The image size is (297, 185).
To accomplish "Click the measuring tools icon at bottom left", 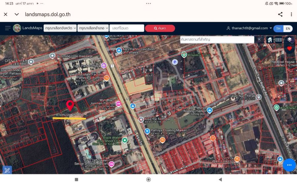I will click(7, 170).
